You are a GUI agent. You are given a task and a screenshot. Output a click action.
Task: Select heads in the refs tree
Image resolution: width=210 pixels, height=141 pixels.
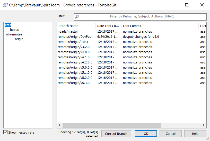click(14, 30)
